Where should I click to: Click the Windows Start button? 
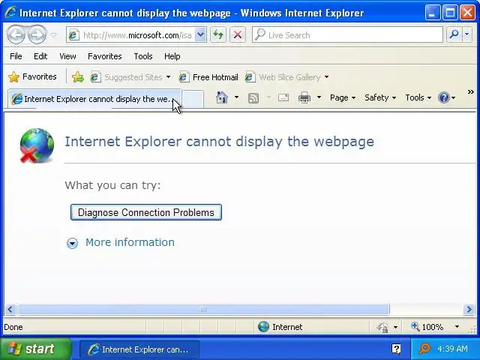[x=35, y=349]
